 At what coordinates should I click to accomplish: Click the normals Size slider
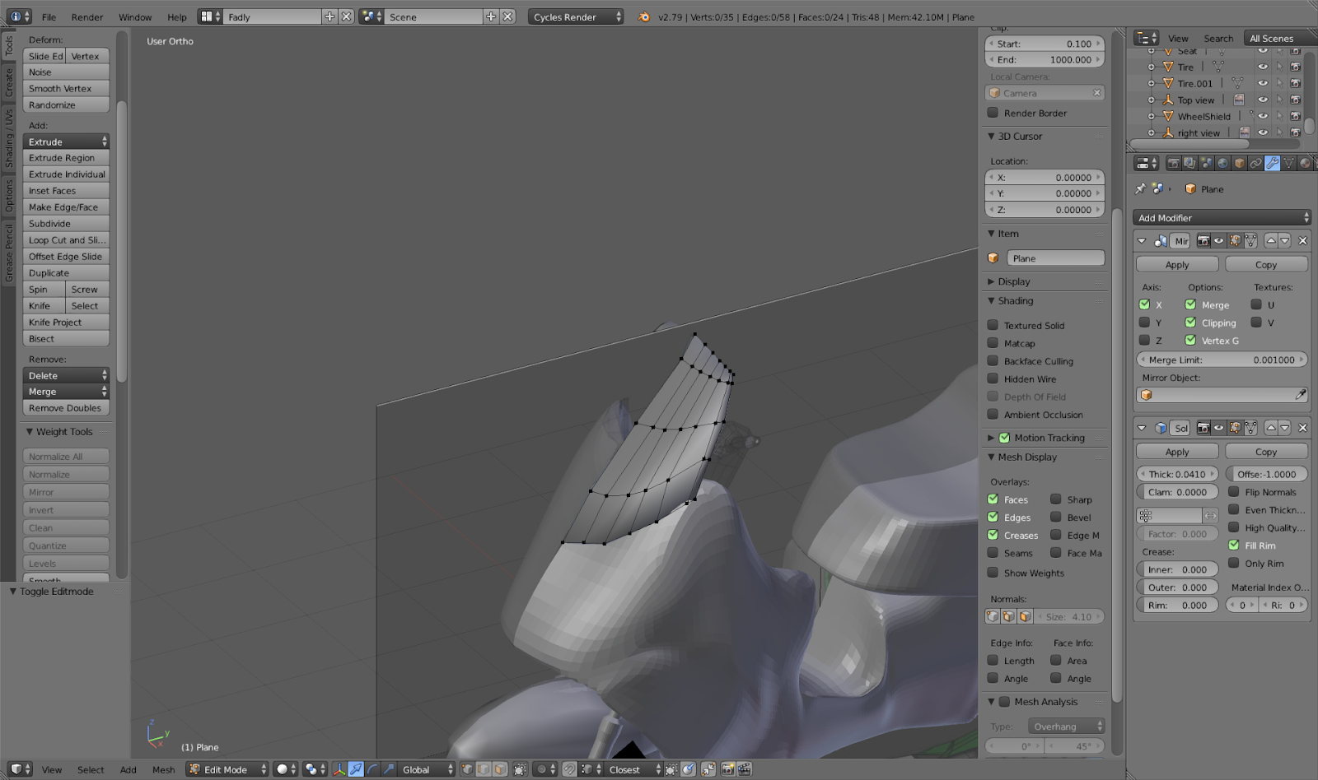(1069, 616)
